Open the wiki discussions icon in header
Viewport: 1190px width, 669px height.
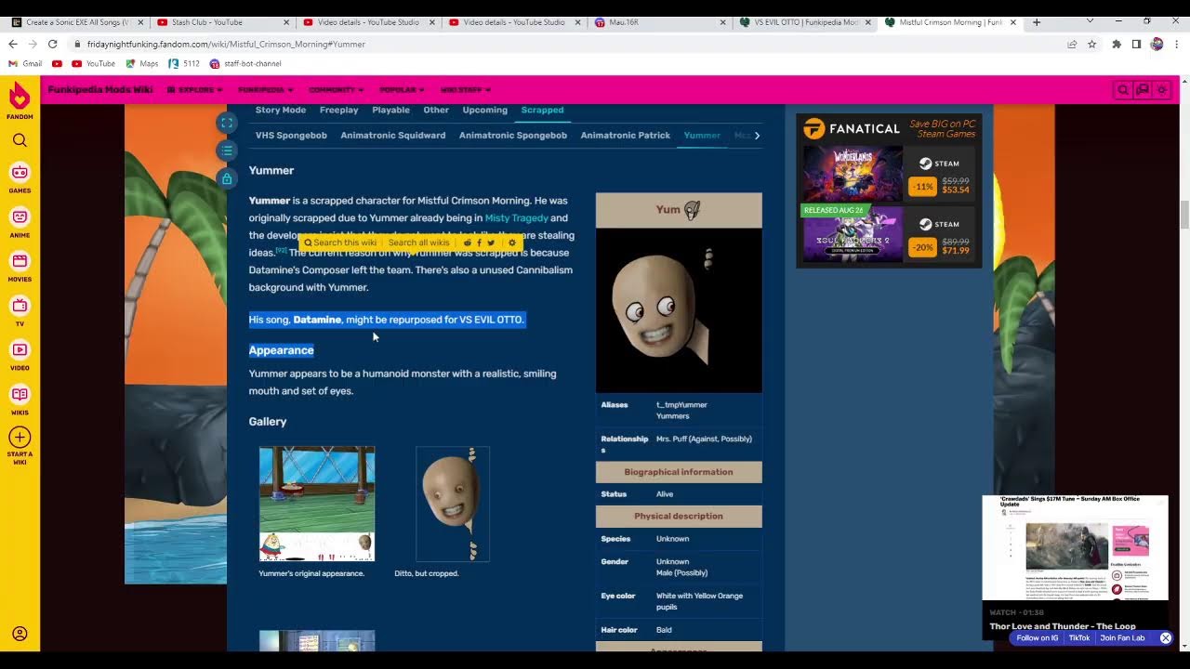[1143, 90]
